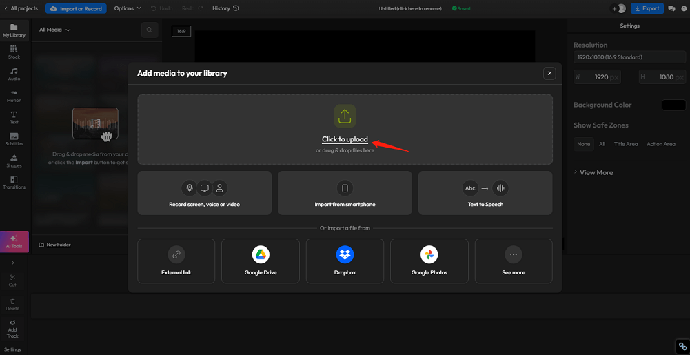Open the Motion panel
This screenshot has height=355, width=690.
14,96
